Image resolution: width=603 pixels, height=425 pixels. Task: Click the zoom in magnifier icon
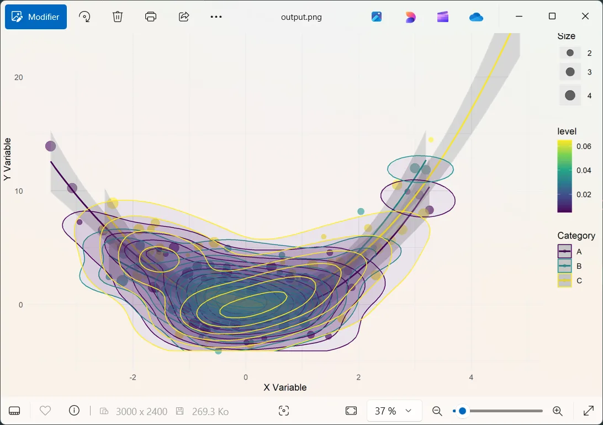[558, 411]
